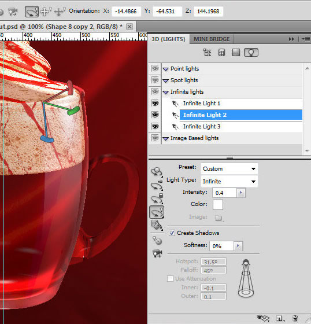Click the Filter By Meshes icon
311x324 pixels.
click(221, 53)
